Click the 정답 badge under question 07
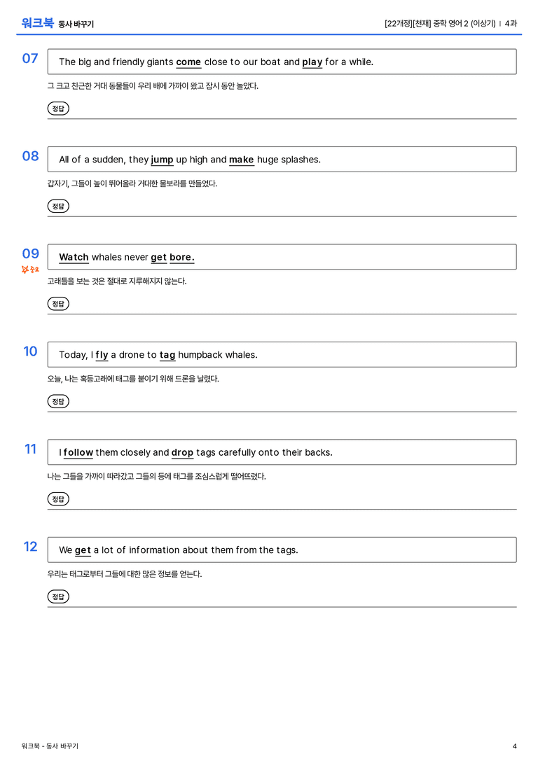This screenshot has height=761, width=538. pos(58,109)
